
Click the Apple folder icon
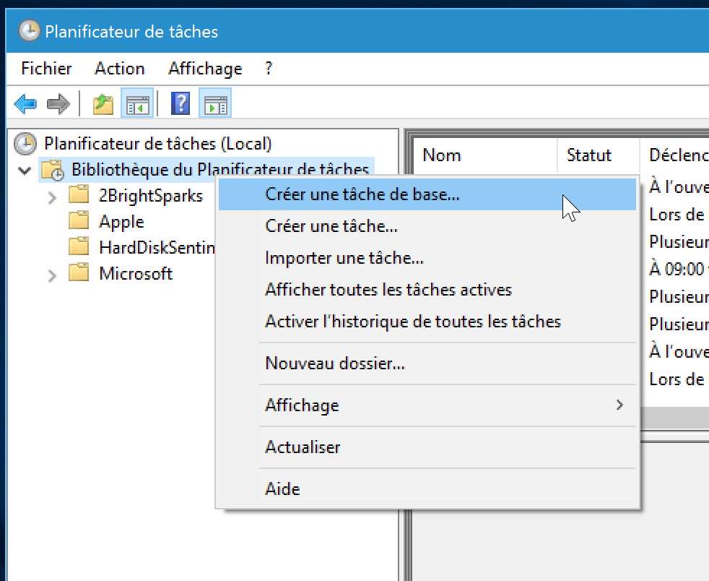point(79,220)
